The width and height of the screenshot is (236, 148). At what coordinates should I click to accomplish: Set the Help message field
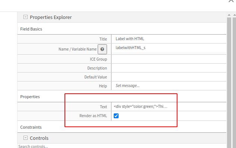pos(169,86)
